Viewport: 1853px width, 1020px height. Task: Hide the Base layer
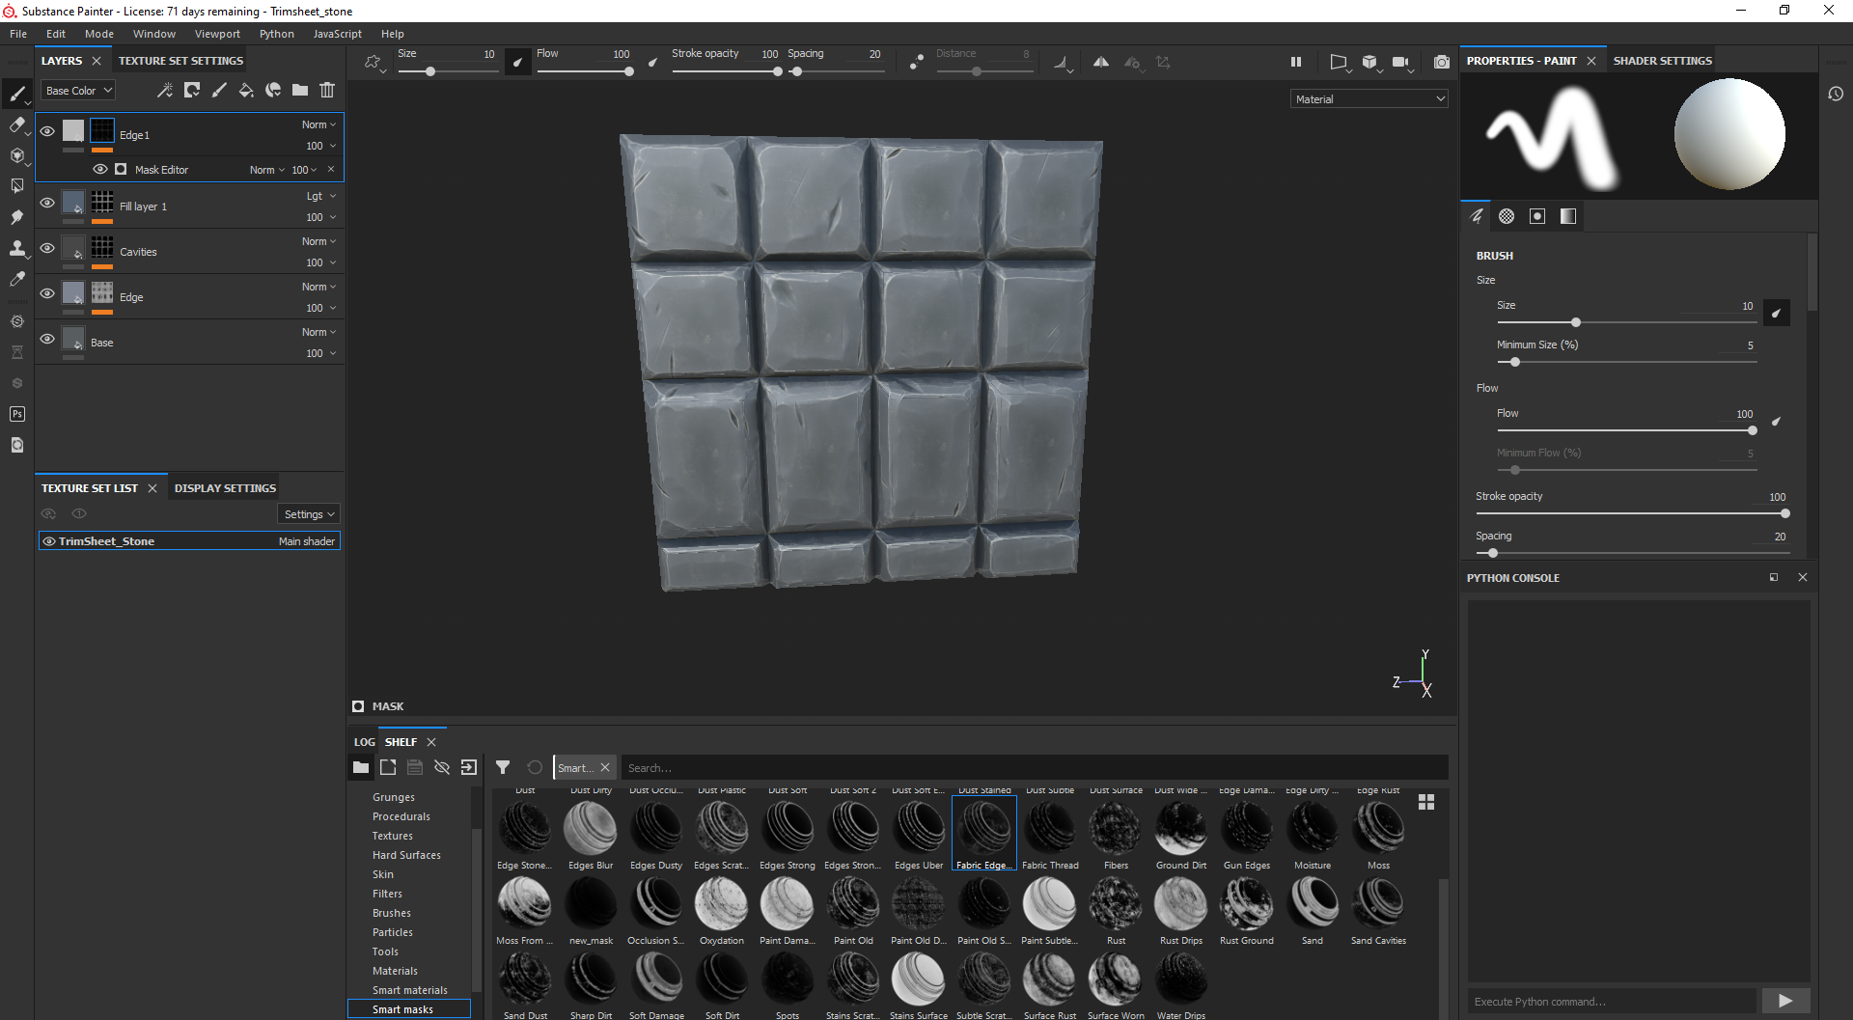point(47,339)
